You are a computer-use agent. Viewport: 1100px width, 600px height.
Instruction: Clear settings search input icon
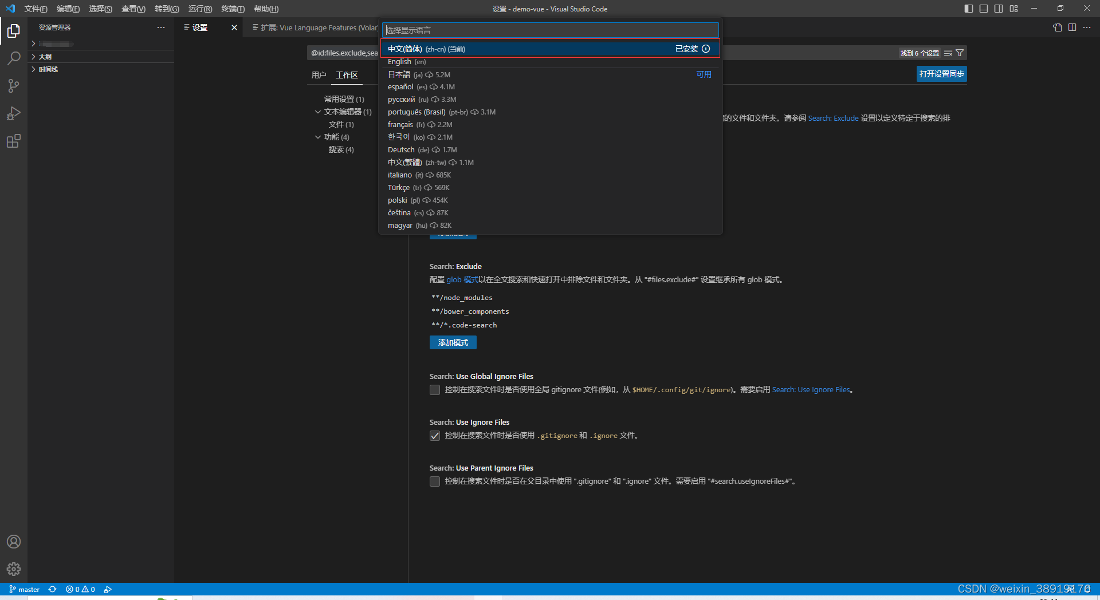[948, 53]
